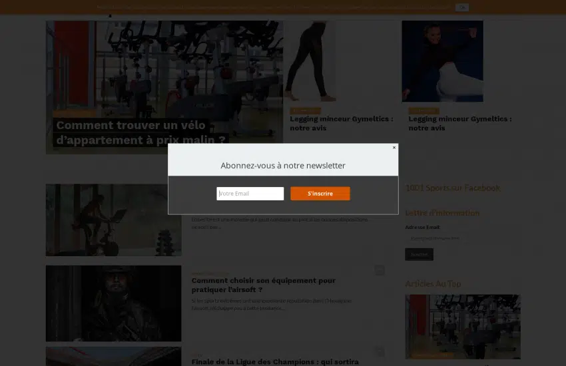The height and width of the screenshot is (366, 566).
Task: Open the Finale de la Ligue des Champions article
Action: [275, 361]
